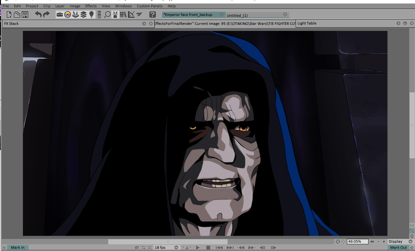The height and width of the screenshot is (251, 415).
Task: Save the project with the floppy disk icon
Action: [25, 14]
